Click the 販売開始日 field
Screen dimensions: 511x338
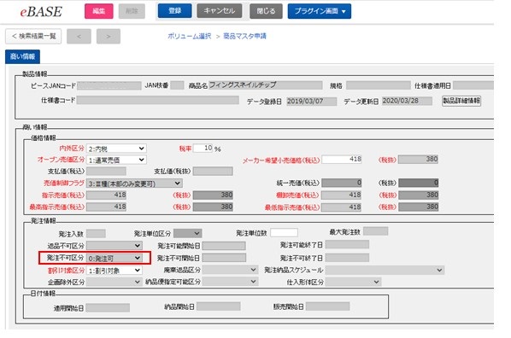click(x=327, y=306)
